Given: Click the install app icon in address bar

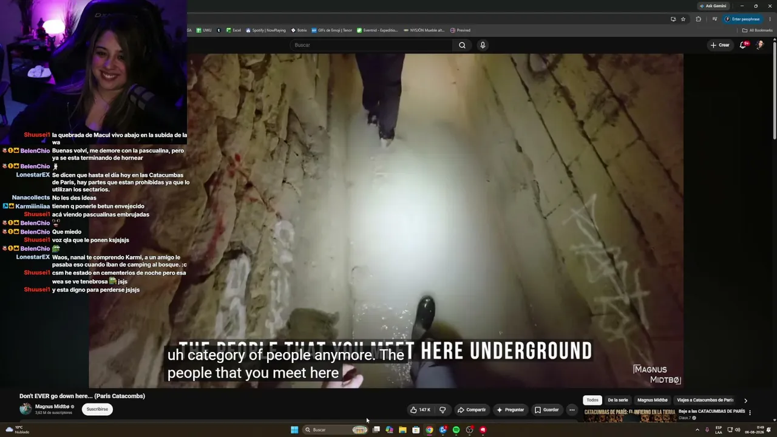Looking at the screenshot, I should tap(673, 19).
